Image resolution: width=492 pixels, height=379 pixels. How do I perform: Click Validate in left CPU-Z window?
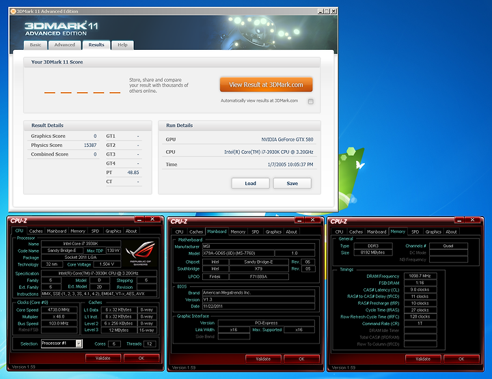point(103,358)
